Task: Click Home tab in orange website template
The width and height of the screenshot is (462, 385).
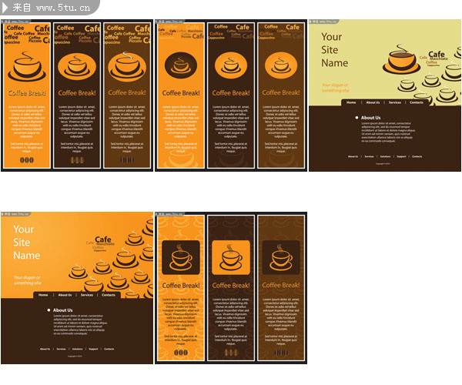Action: 43,295
